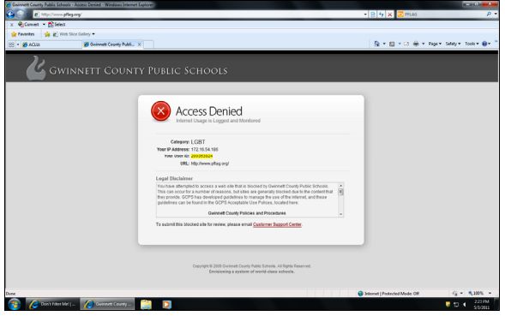Open the tab list dropdown arrow
Viewport: 505px width, 316px height.
pyautogui.click(x=18, y=45)
